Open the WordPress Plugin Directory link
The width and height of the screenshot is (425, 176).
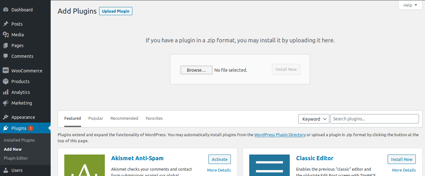pos(280,135)
